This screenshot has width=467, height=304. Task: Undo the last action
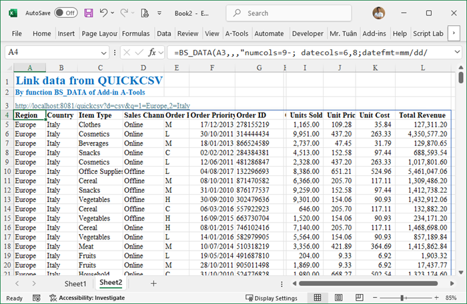coord(103,13)
